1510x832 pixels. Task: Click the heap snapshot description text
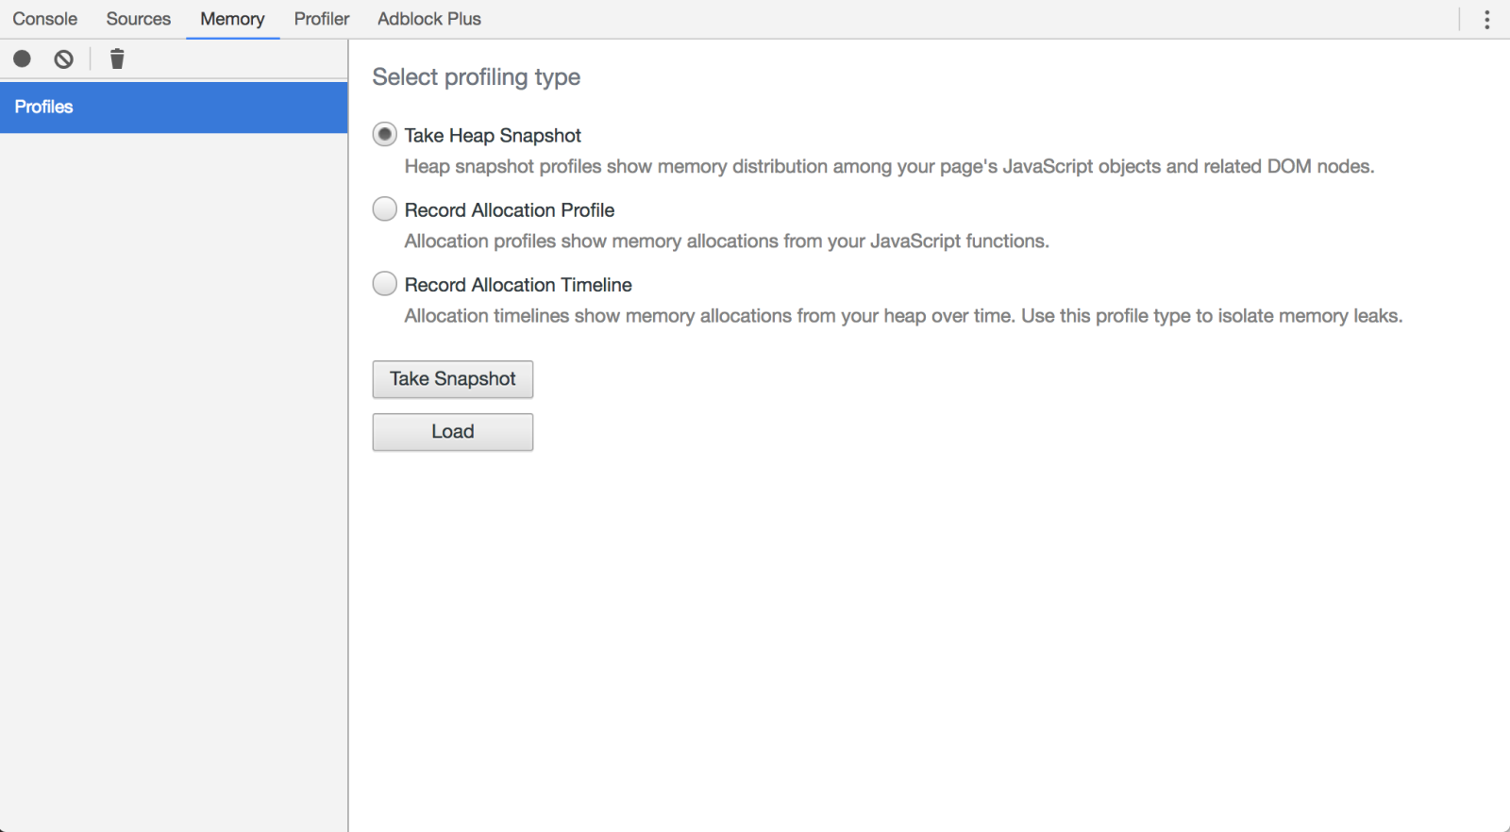pos(889,167)
